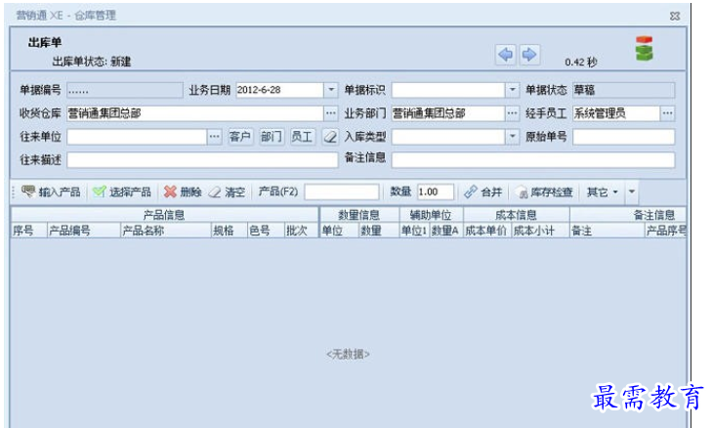Click the red-green stacked boxes icon
The width and height of the screenshot is (712, 428).
point(644,49)
